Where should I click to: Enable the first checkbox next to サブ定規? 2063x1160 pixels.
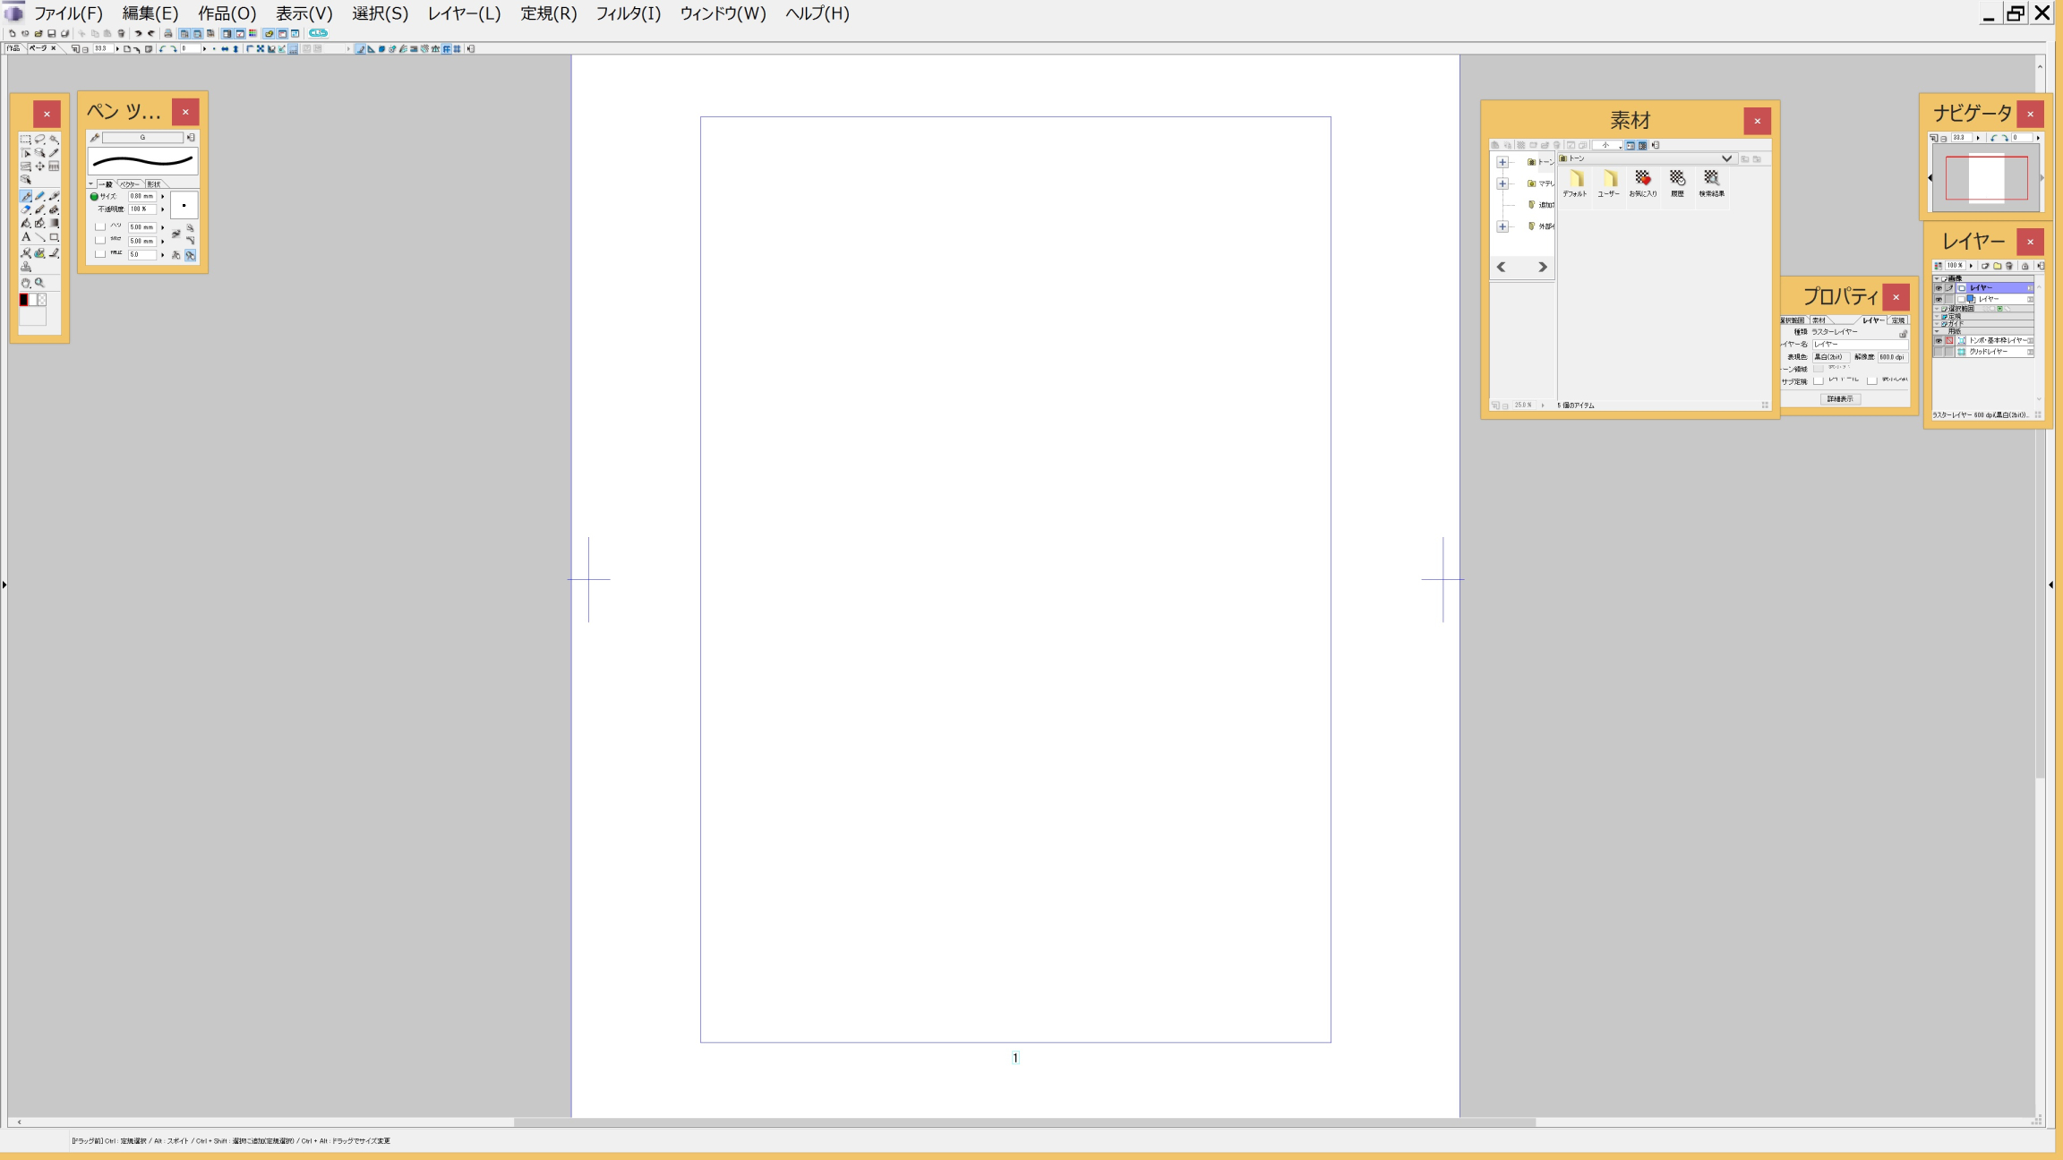coord(1818,381)
